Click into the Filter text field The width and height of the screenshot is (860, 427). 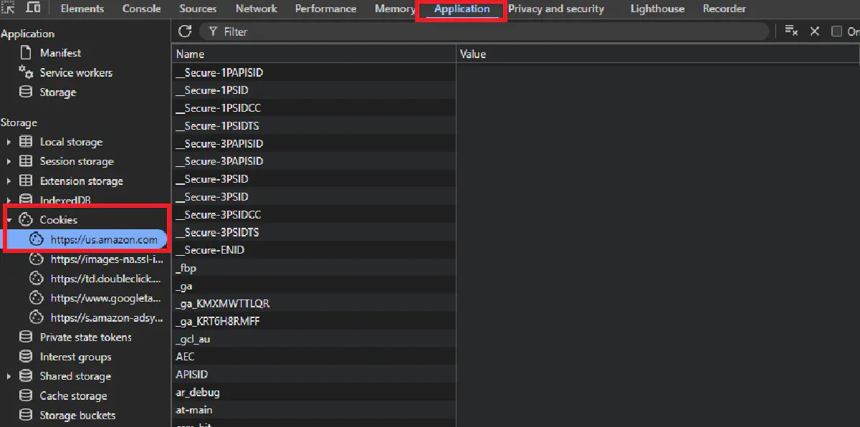487,32
